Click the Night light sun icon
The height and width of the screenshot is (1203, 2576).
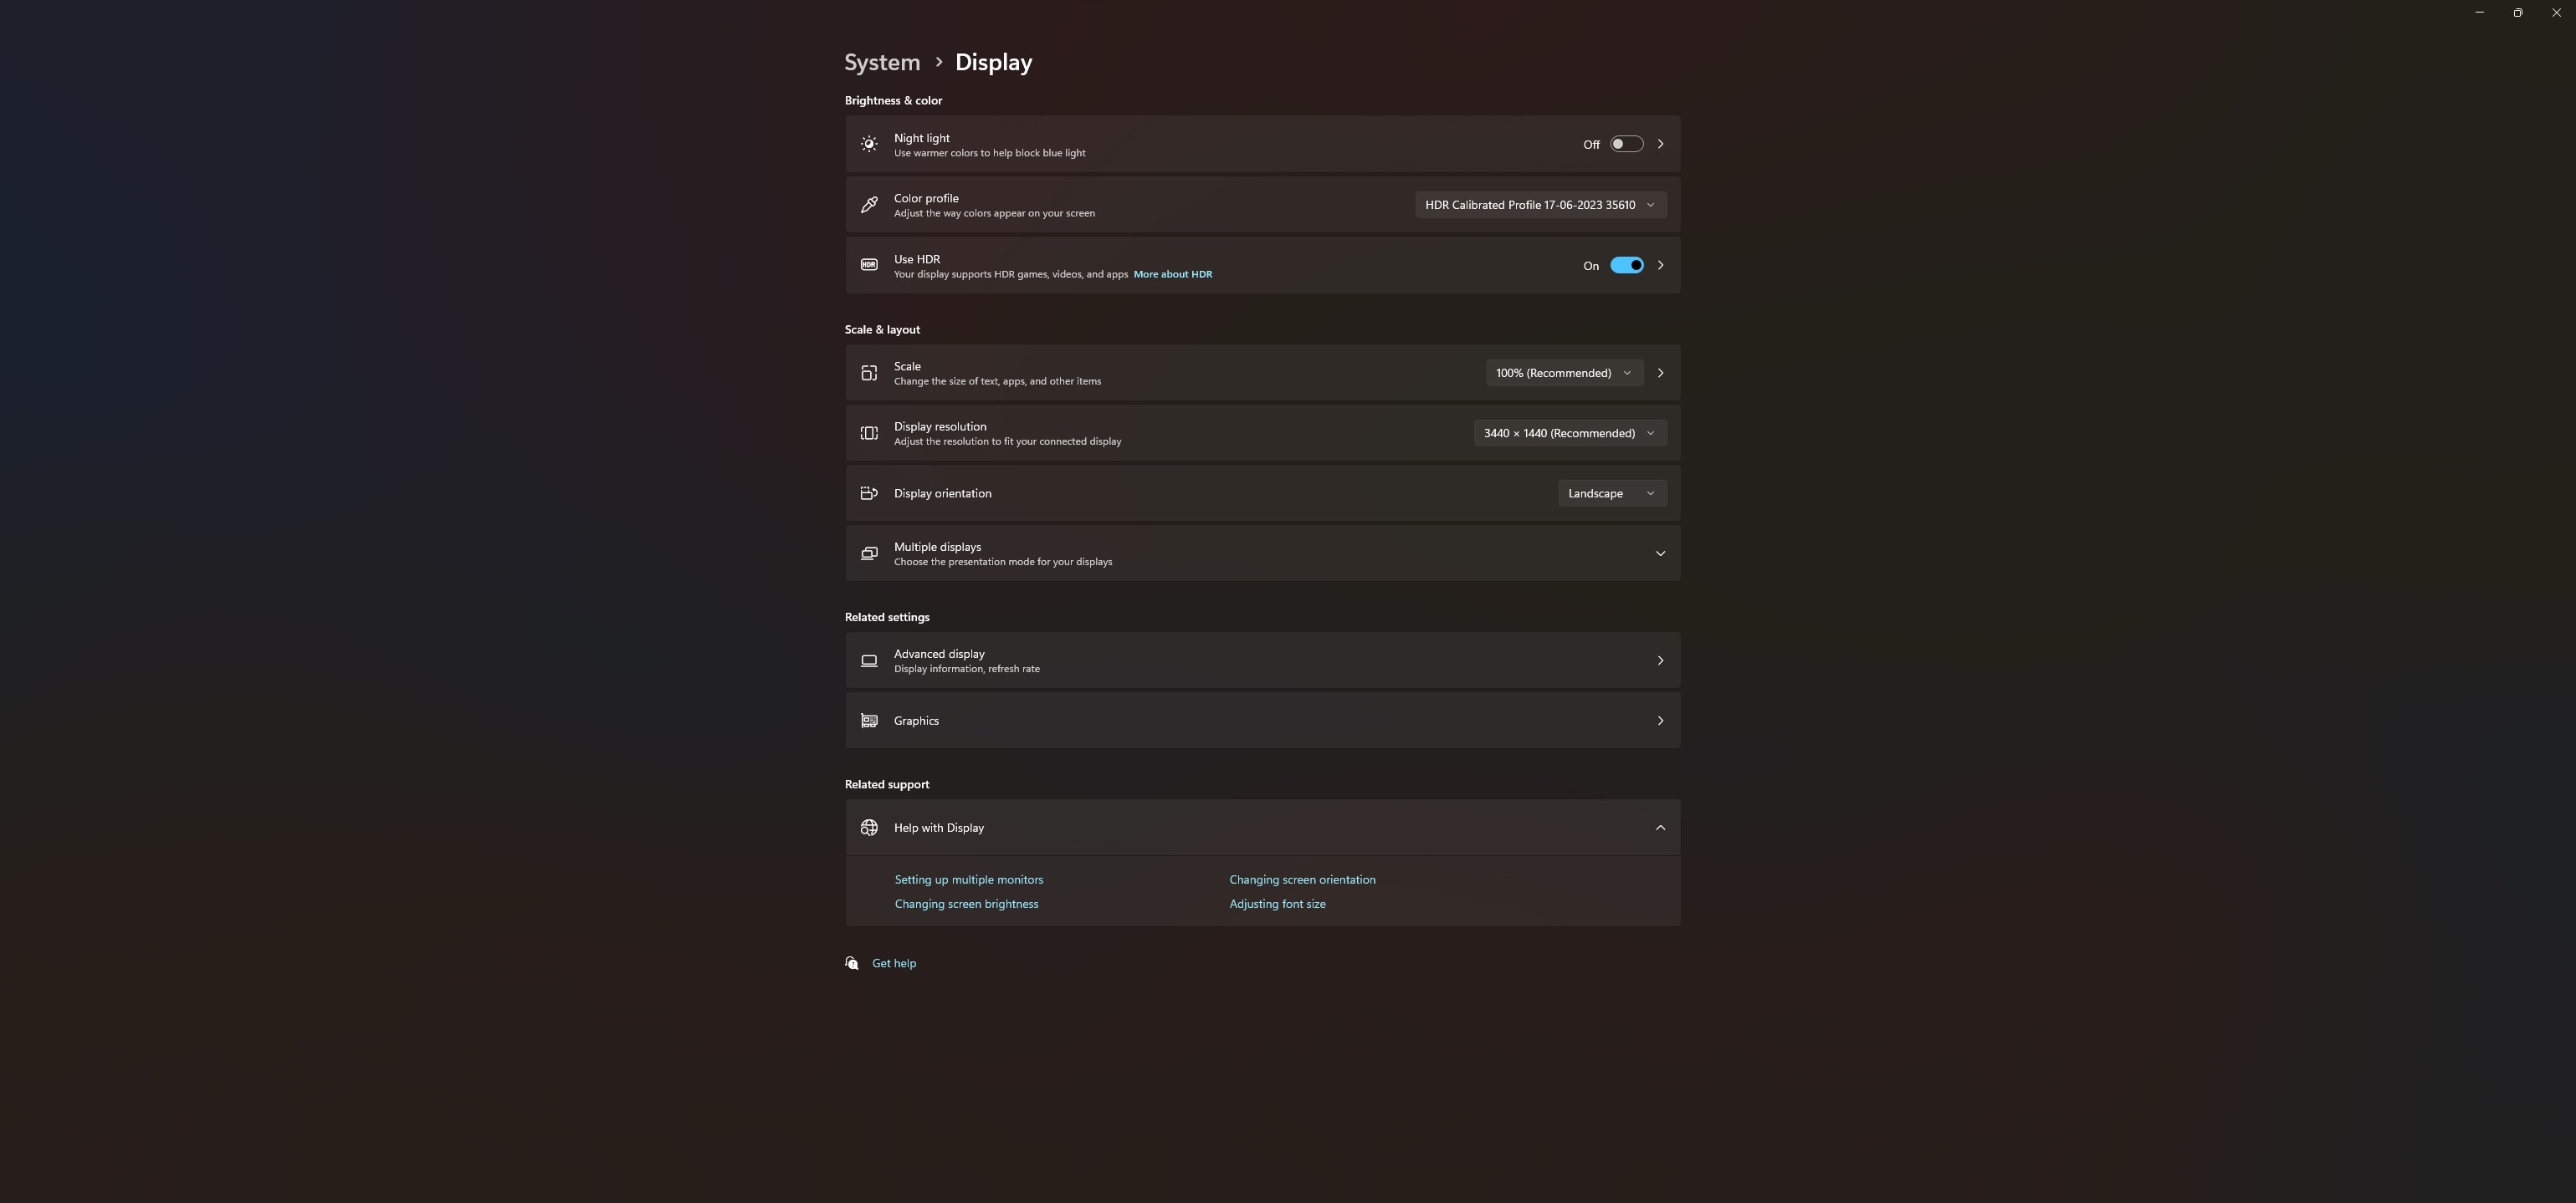pos(869,144)
